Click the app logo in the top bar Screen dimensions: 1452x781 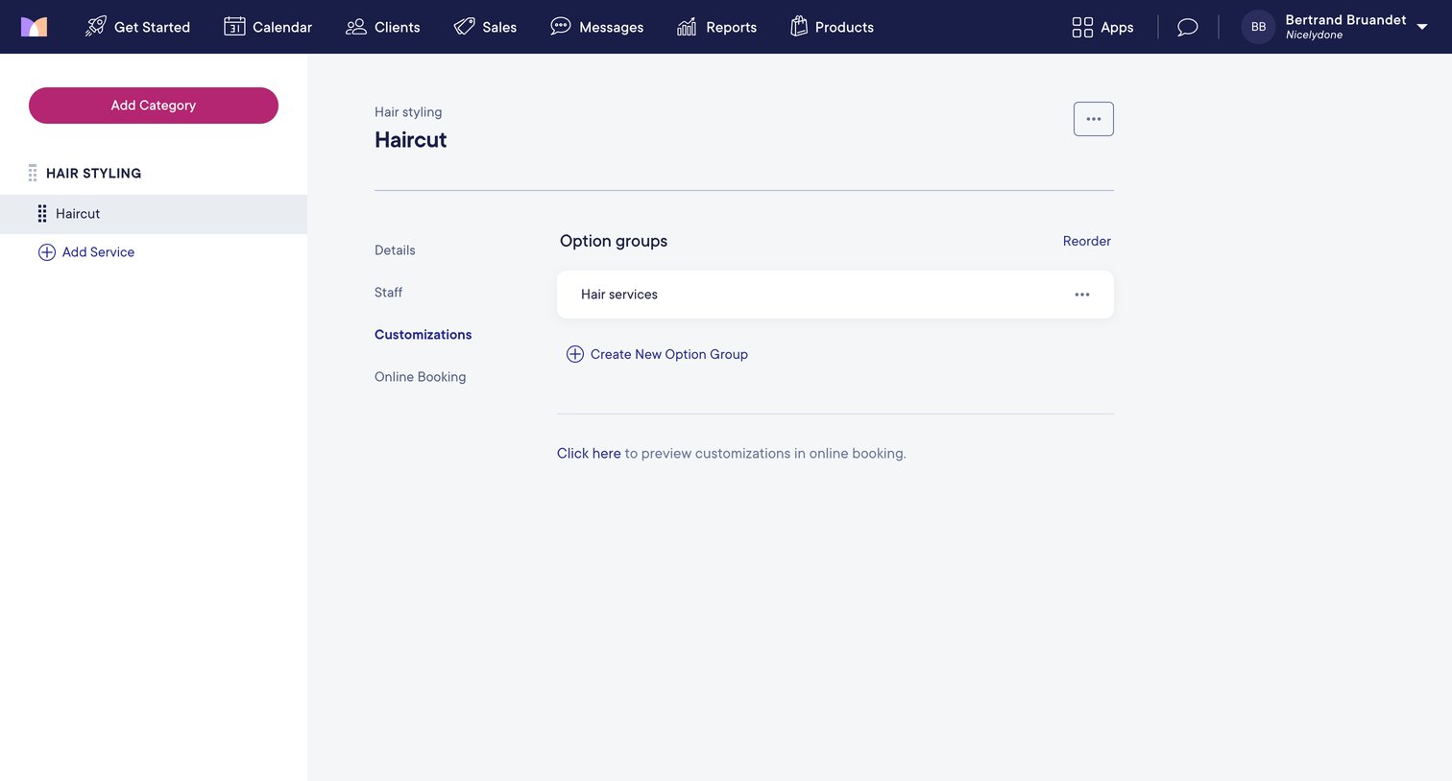[34, 27]
